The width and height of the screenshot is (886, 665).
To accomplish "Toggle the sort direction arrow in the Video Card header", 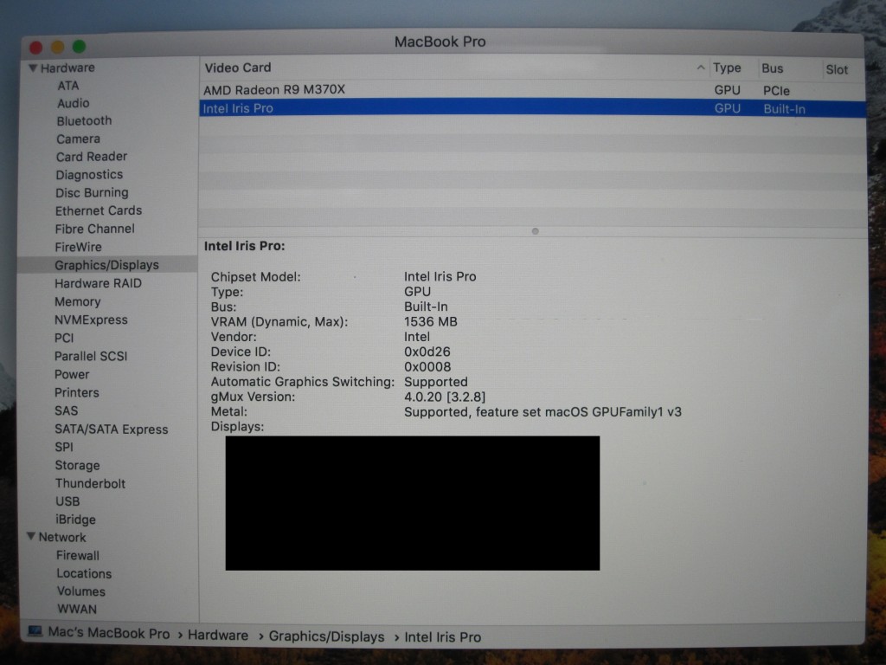I will [x=701, y=68].
